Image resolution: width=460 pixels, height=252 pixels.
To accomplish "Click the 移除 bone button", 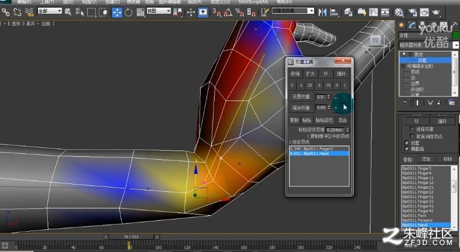I will pyautogui.click(x=447, y=159).
